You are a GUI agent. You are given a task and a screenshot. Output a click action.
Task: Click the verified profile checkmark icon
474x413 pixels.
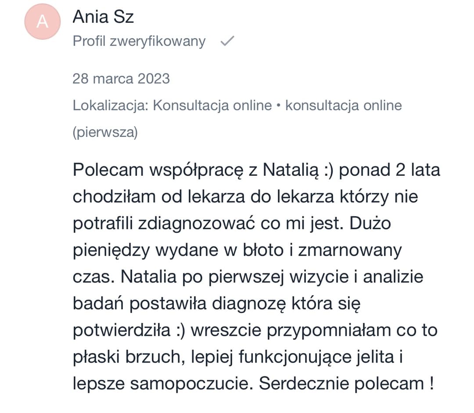227,41
